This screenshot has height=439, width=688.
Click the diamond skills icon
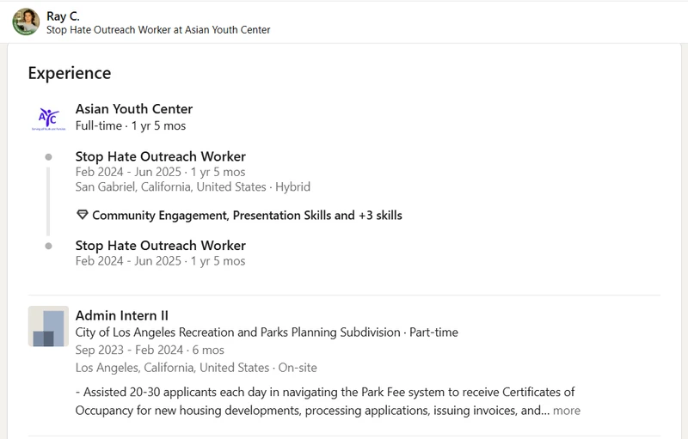coord(82,215)
